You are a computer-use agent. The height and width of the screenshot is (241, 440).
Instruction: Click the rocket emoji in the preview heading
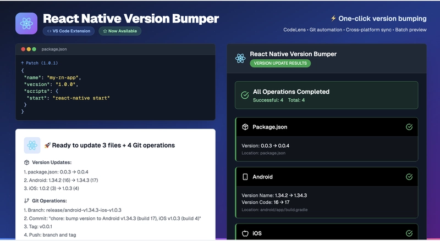pyautogui.click(x=47, y=145)
